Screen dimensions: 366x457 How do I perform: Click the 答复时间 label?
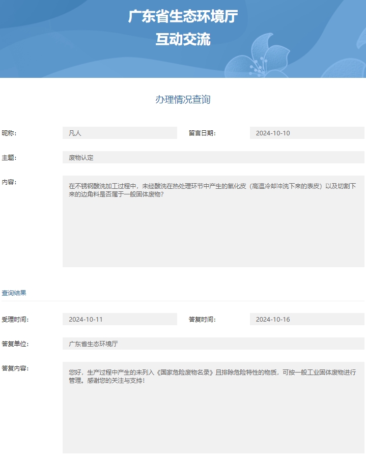click(x=202, y=320)
